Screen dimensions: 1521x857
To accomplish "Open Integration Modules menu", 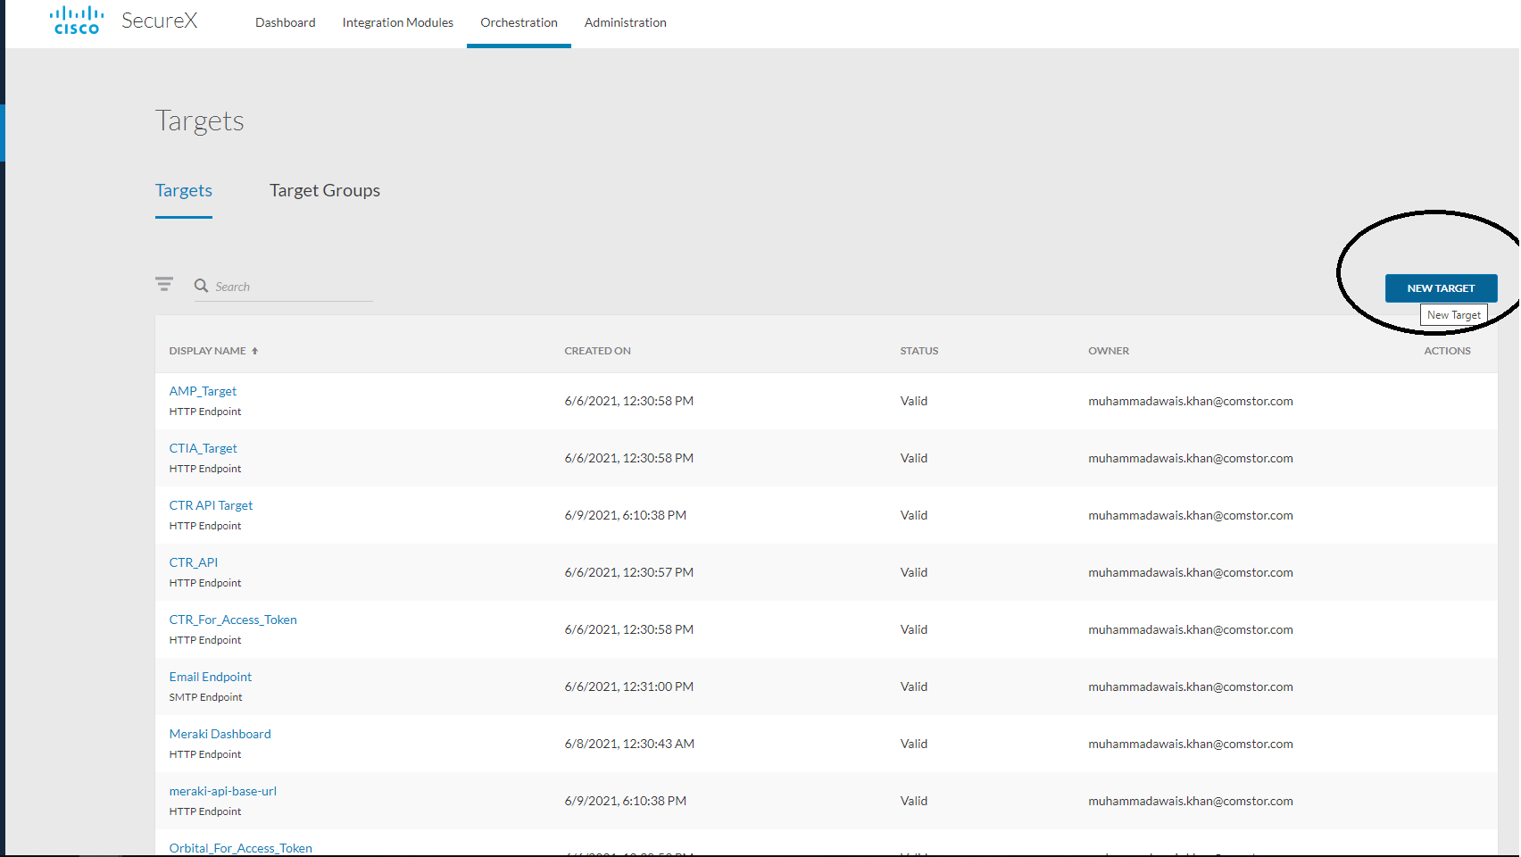I will (398, 22).
